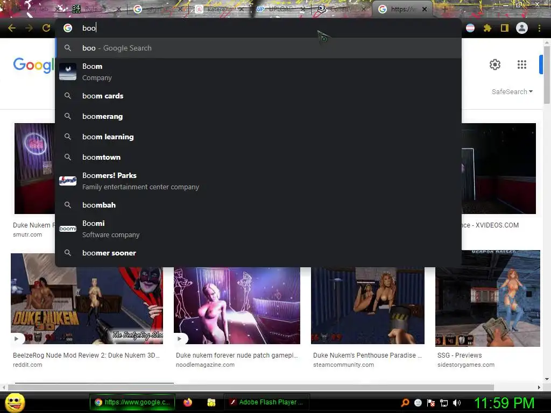The image size is (551, 413).
Task: Click the round white face tray icon
Action: [418, 402]
